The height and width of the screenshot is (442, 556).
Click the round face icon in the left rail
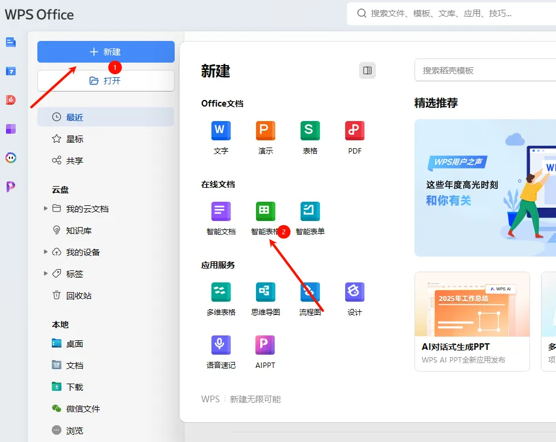[x=11, y=157]
